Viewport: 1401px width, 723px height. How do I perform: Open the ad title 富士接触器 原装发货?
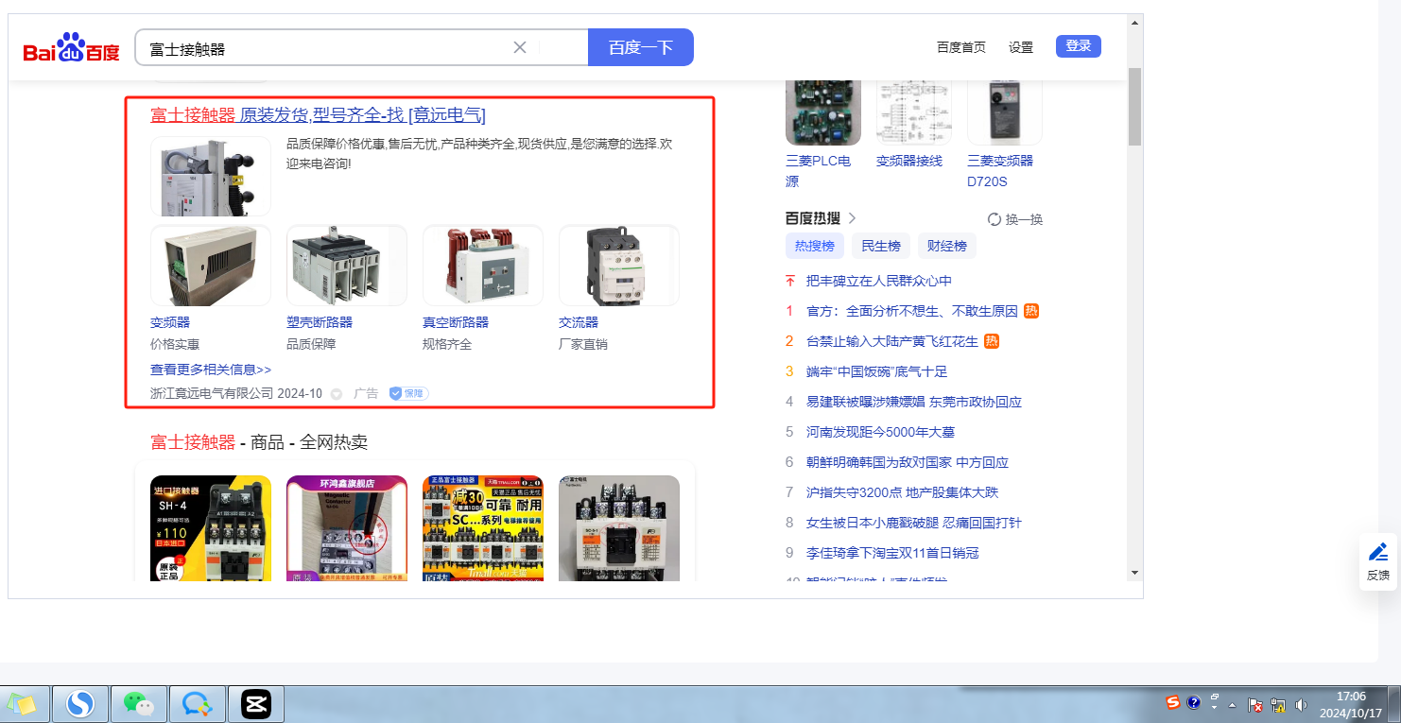click(x=319, y=115)
